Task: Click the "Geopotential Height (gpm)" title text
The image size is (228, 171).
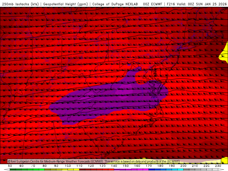Action: click(66, 4)
